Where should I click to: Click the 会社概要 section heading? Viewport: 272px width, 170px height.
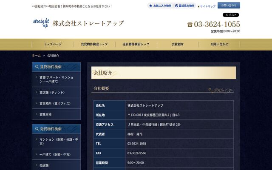coord(101,88)
